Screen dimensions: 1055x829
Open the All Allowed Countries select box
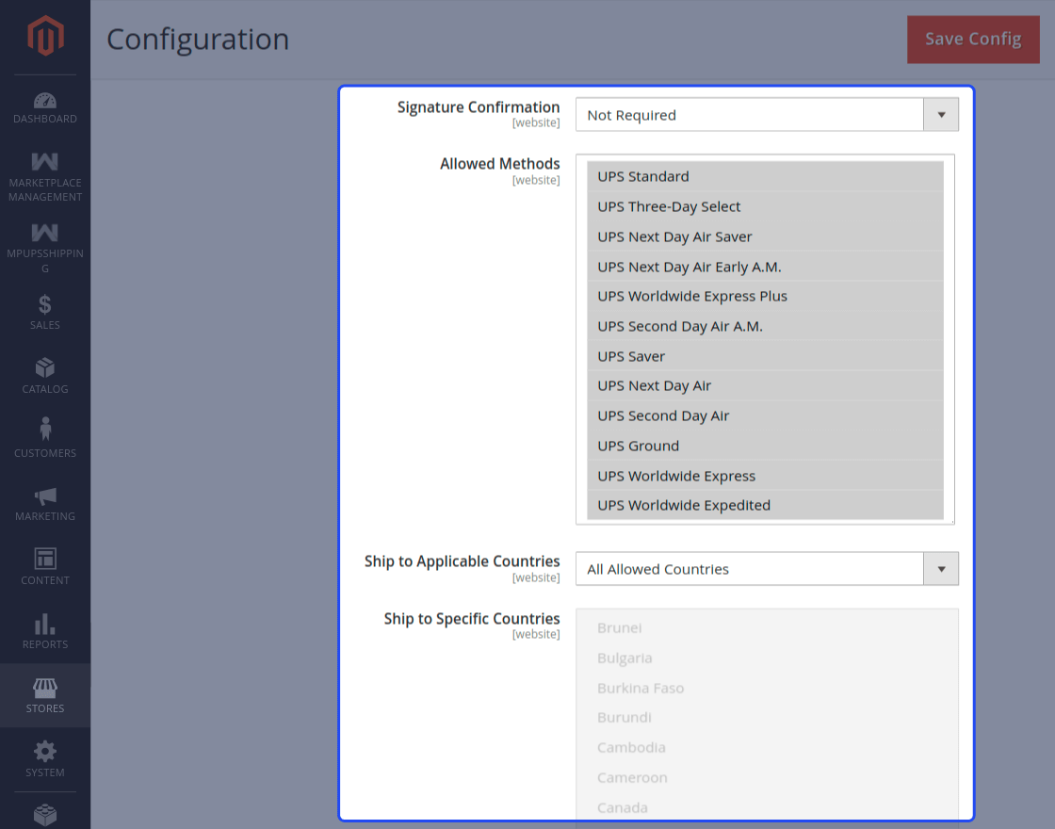click(x=767, y=569)
